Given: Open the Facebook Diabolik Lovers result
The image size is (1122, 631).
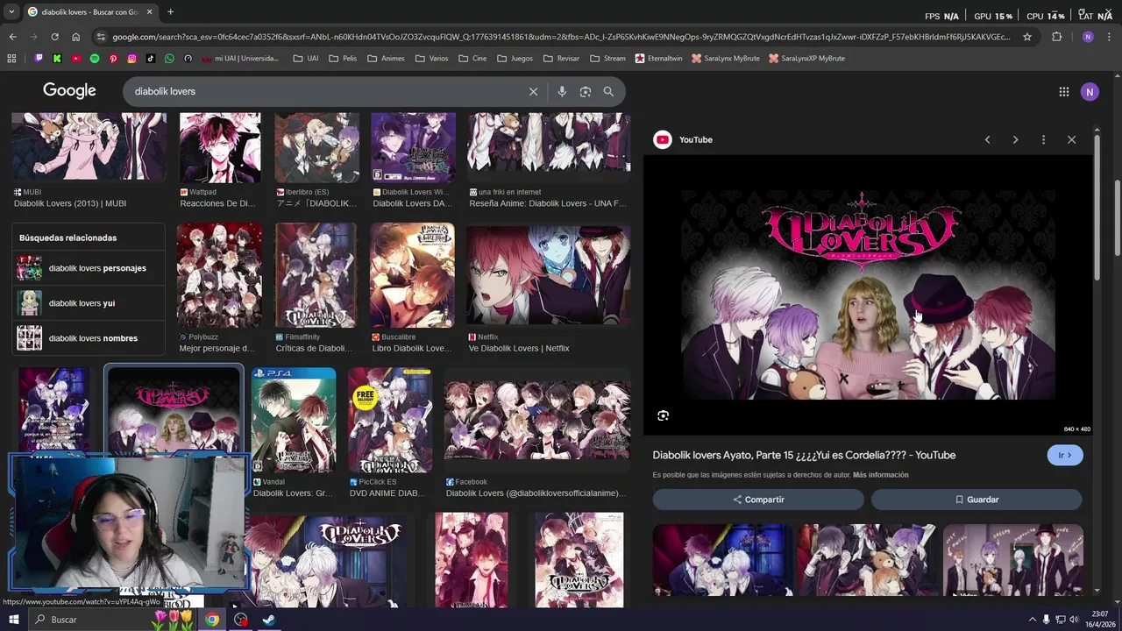Looking at the screenshot, I should tap(537, 433).
